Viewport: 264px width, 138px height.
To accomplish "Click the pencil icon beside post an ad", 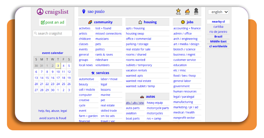I will [x=43, y=22].
